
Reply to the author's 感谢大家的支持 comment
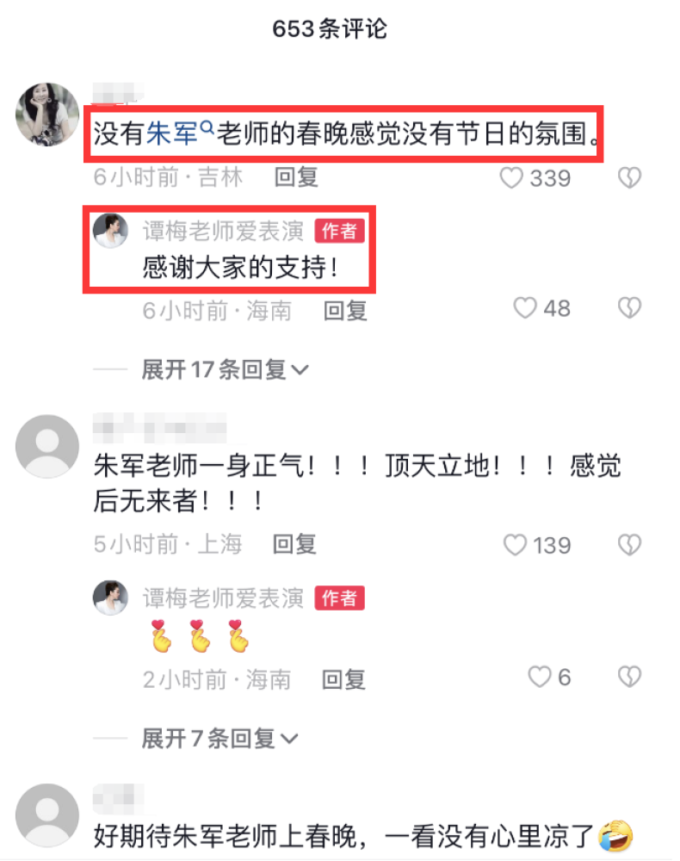(x=345, y=311)
